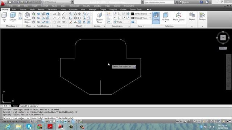This screenshot has width=232, height=130.
Task: Open the World coordinate system dropdown
Action: 122,22
